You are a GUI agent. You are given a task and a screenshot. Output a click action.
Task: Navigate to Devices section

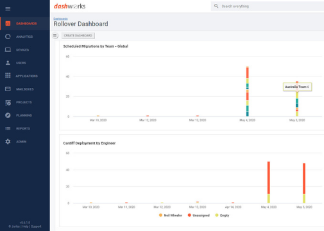(25, 49)
